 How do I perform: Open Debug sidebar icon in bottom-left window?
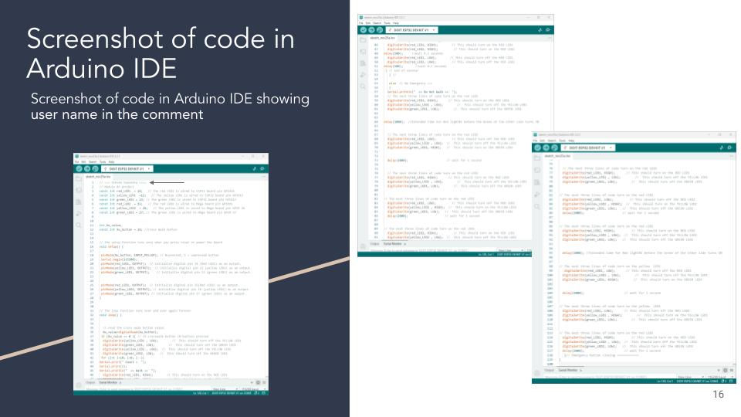click(x=79, y=214)
